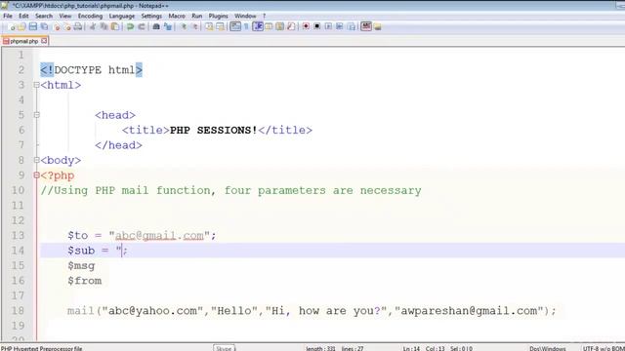Click the Zoom Out toolbar icon
The image size is (625, 351).
coord(194,26)
